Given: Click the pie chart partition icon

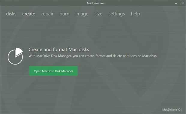Looking at the screenshot, I should tap(15, 56).
